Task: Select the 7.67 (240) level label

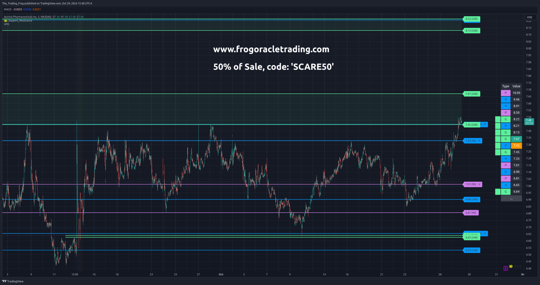Action: point(471,94)
